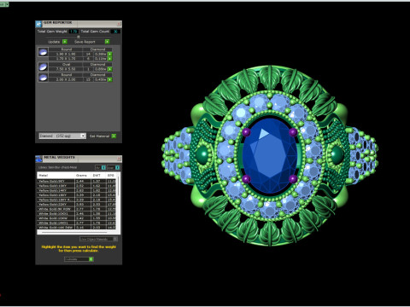Click green button on 1.90 x 1.90 row
This screenshot has height=307, width=410.
coord(110,54)
